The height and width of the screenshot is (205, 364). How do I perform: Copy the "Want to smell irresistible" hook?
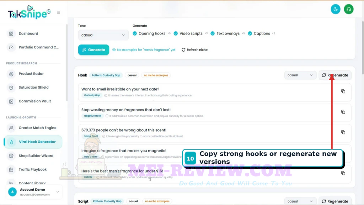[x=343, y=91]
